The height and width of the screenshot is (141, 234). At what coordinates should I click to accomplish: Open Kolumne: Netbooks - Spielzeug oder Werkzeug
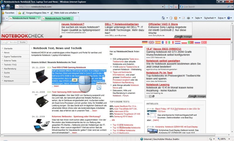click(76, 116)
